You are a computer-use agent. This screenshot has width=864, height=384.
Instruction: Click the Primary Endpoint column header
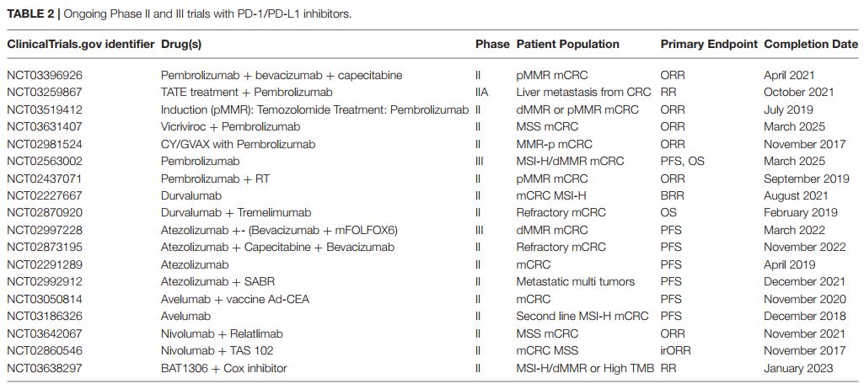tap(708, 44)
